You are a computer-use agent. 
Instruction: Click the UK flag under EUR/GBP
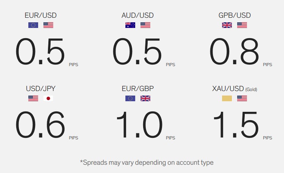coord(145,98)
